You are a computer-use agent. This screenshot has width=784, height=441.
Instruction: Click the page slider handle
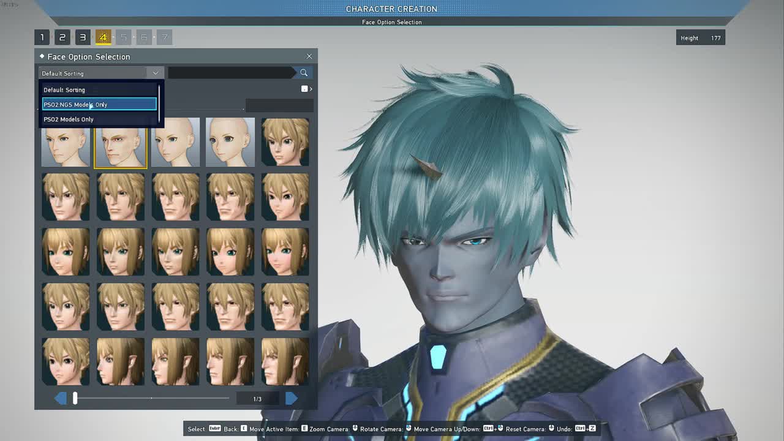click(x=75, y=399)
